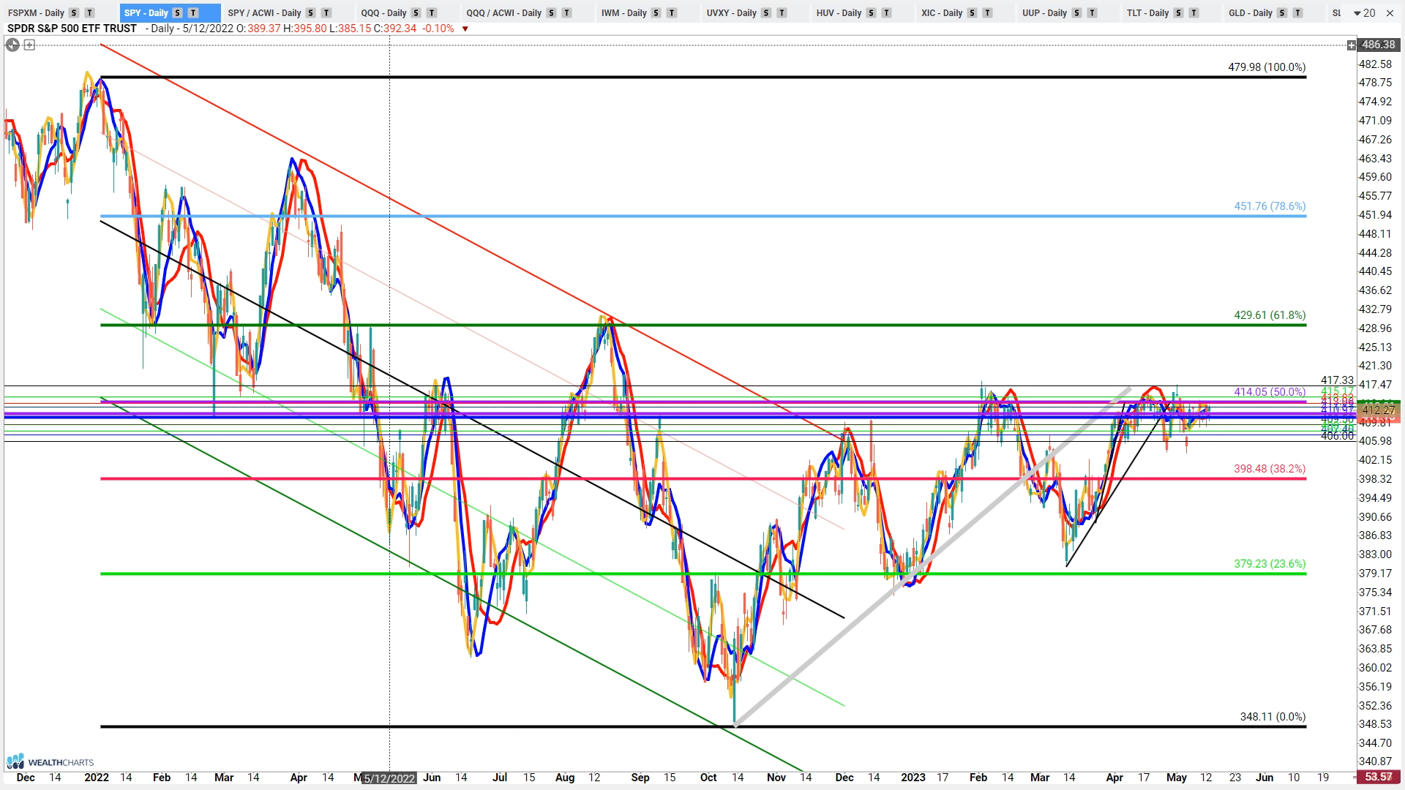Click the S icon on the SPY / ACWI tab

click(310, 12)
